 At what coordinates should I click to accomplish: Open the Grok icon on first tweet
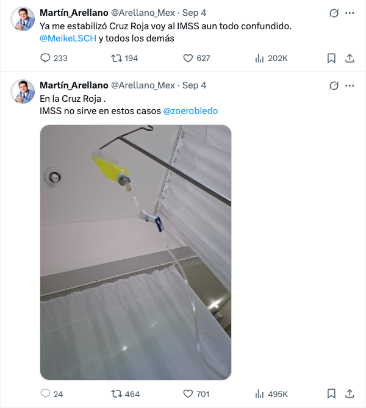(x=334, y=13)
